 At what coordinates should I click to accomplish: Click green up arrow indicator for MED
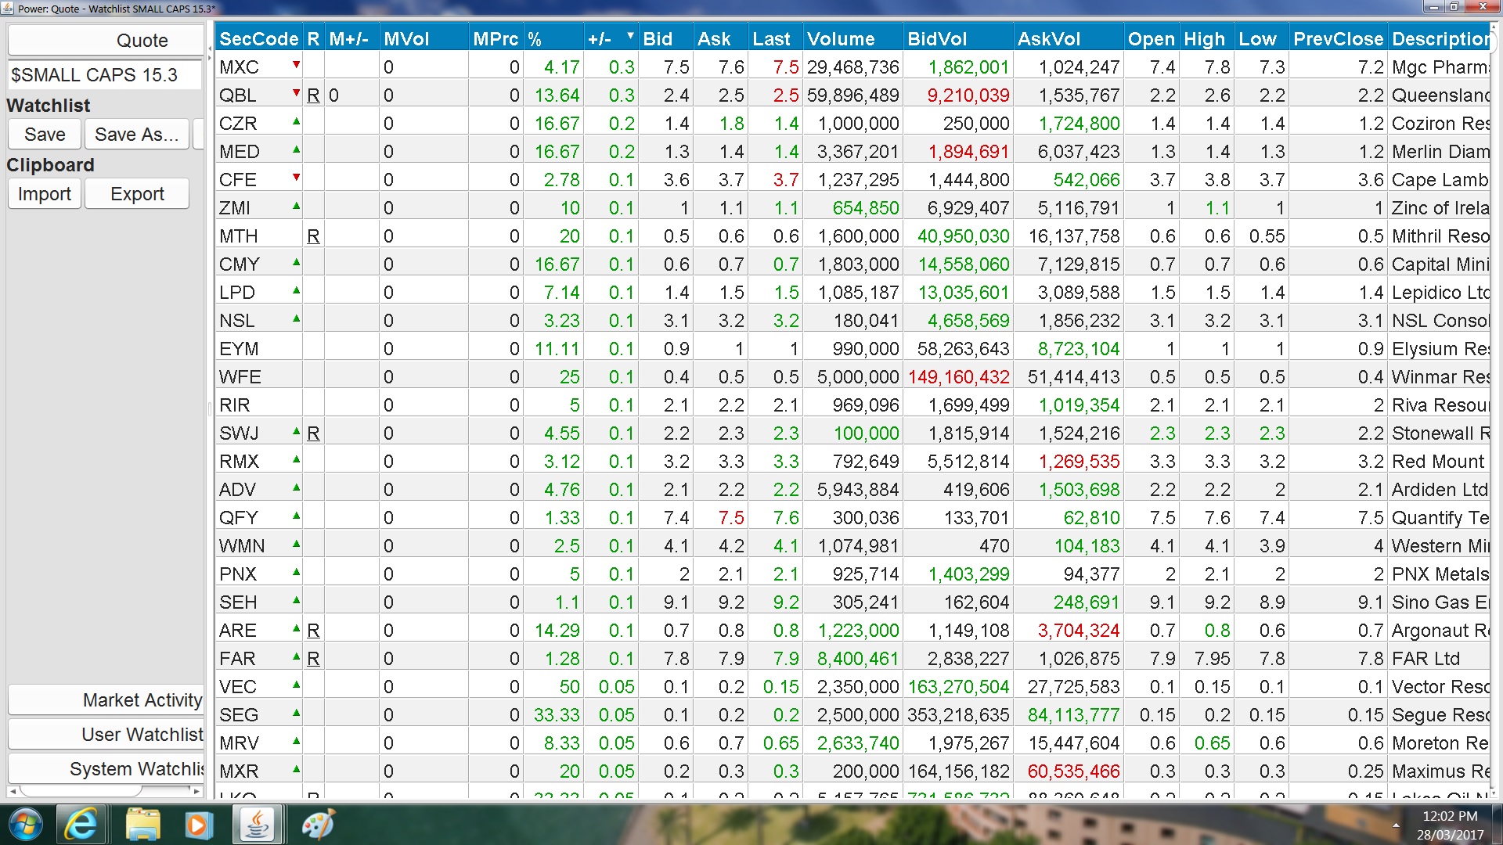click(x=296, y=149)
